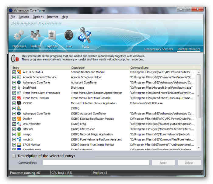Click the first Ashampoo Core Tuner entry icon
213x184 pixels.
point(19,83)
